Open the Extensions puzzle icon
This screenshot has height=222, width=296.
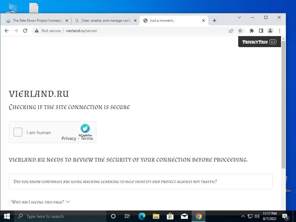[x=252, y=31]
